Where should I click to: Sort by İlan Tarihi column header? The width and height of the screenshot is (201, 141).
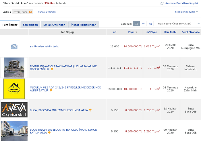click(170, 32)
